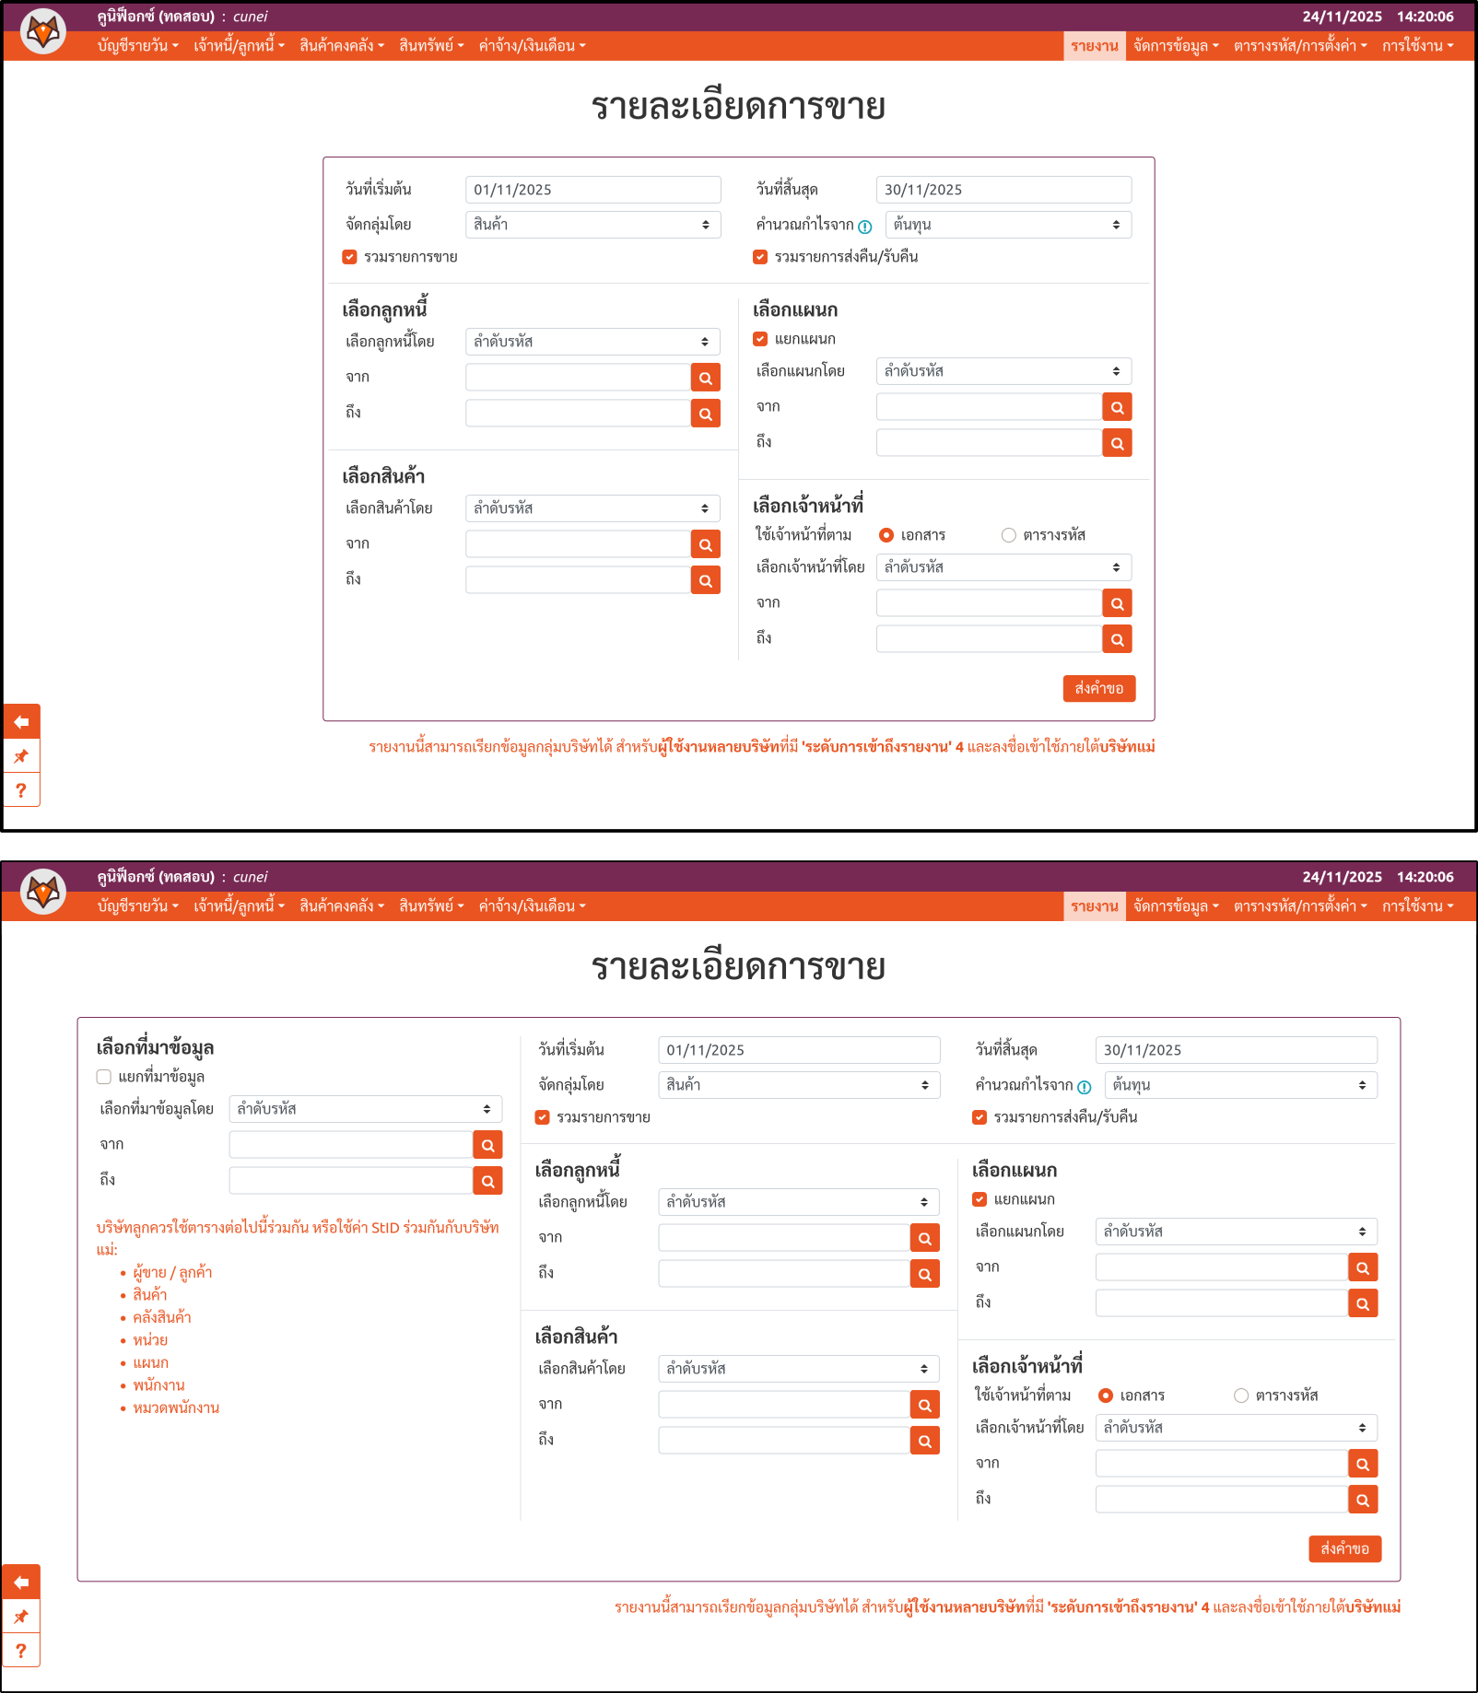The image size is (1478, 1693).
Task: Open the จัดกลุ่มโดย dropdown in upper form
Action: pyautogui.click(x=592, y=225)
